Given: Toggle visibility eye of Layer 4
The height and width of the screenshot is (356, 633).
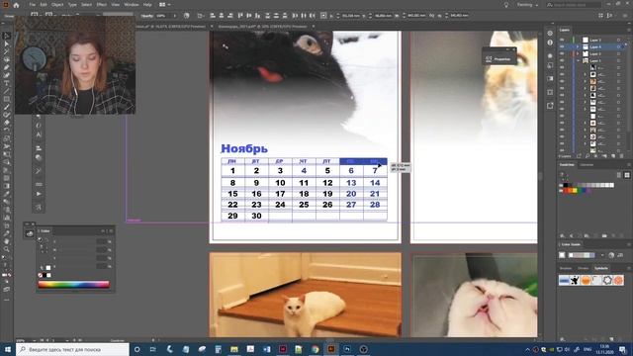Looking at the screenshot, I should click(x=562, y=46).
